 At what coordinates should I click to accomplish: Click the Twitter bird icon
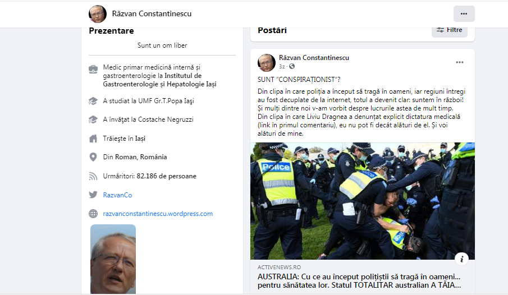point(93,195)
